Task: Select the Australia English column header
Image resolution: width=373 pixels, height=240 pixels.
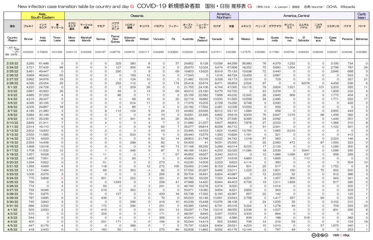Action: point(188,39)
